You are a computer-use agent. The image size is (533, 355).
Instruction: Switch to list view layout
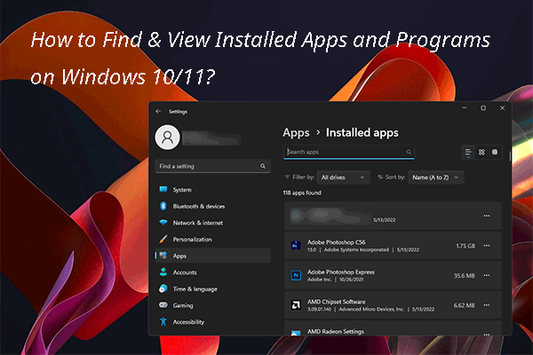(469, 152)
